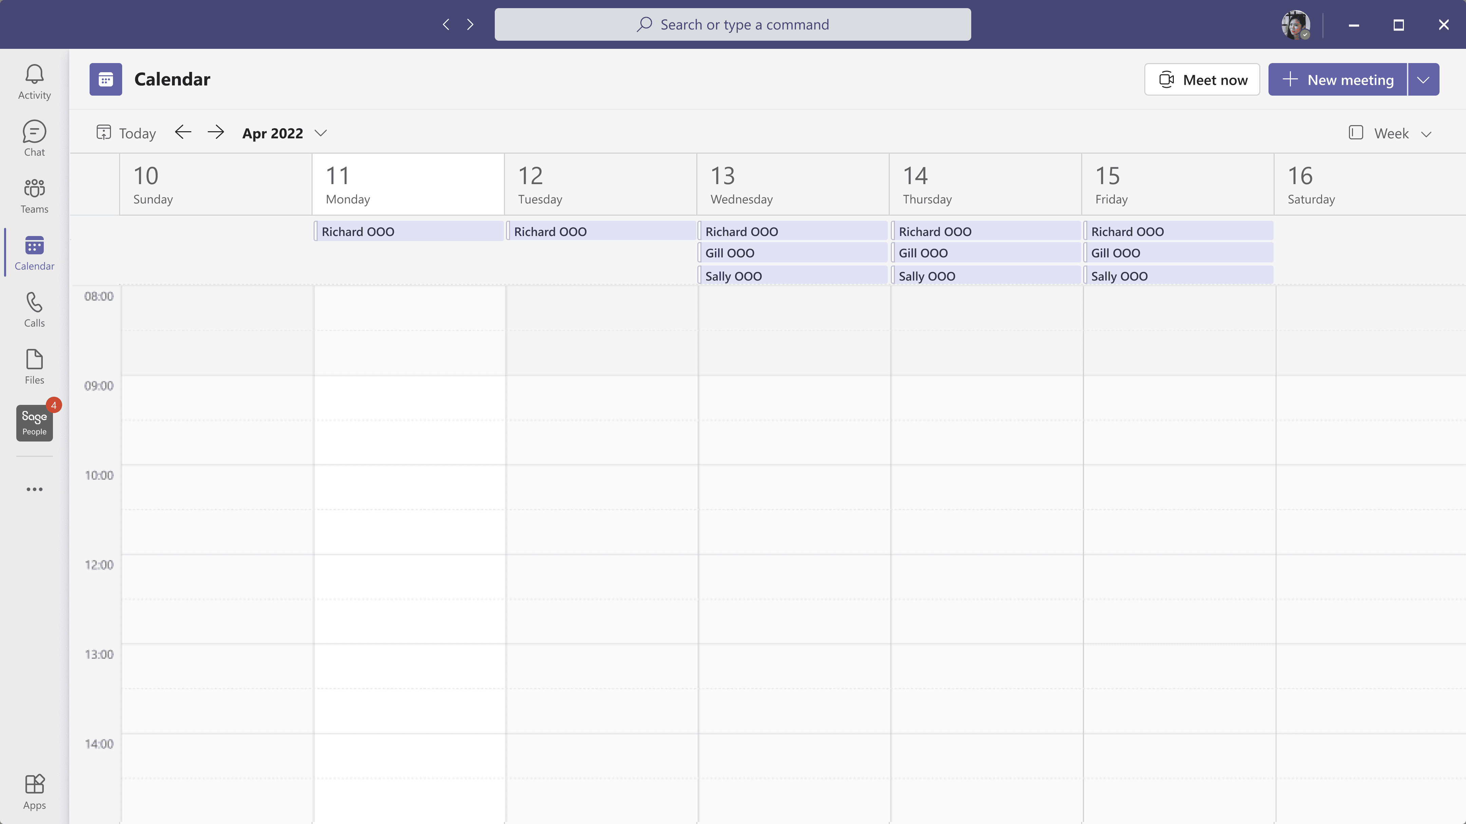1466x824 pixels.
Task: Jump to Today in calendar
Action: [126, 133]
